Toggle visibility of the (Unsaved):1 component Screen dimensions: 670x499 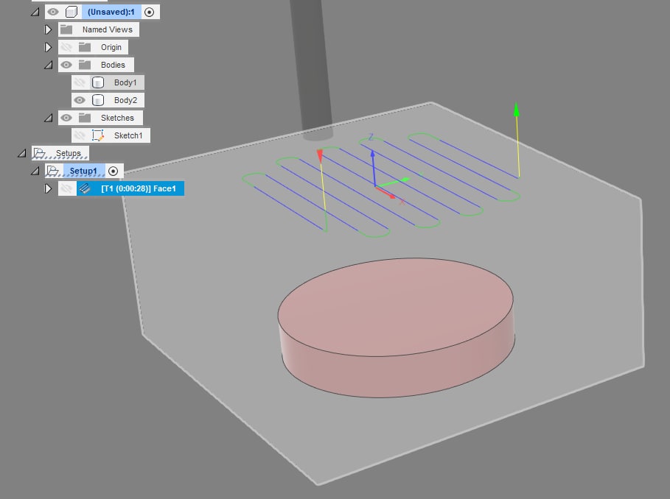(x=53, y=12)
